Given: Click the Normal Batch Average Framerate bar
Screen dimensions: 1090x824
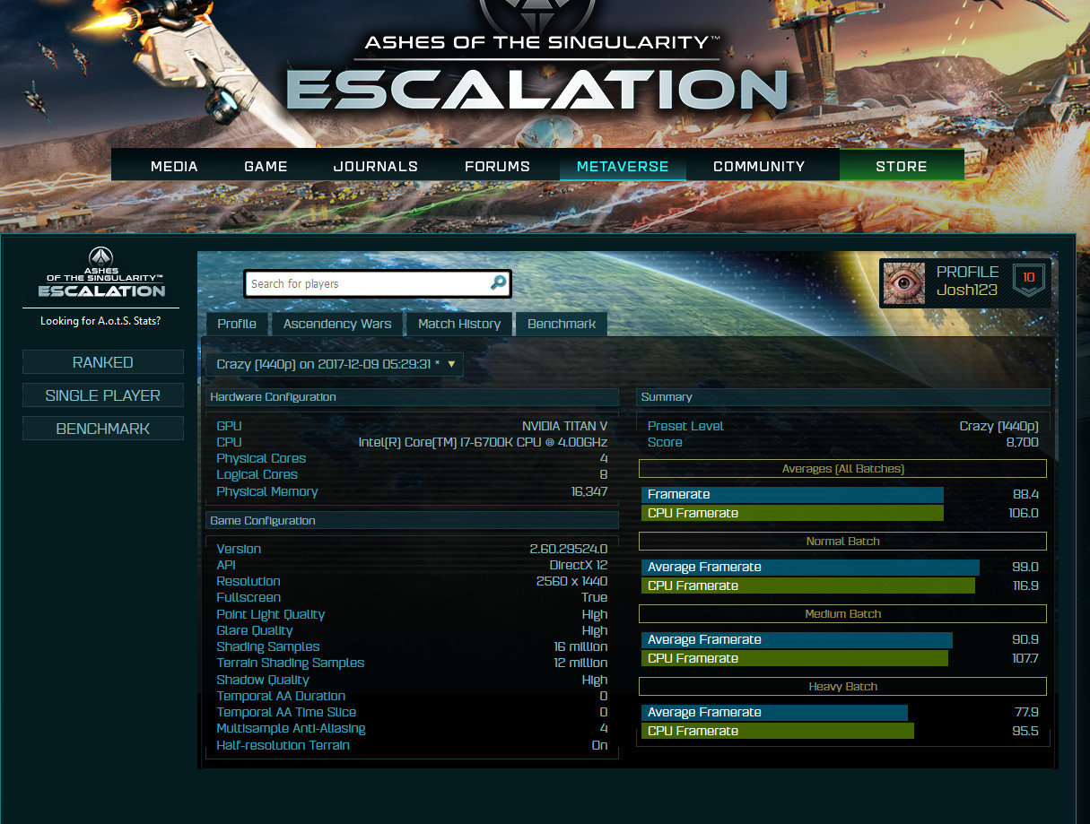Looking at the screenshot, I should point(810,567).
